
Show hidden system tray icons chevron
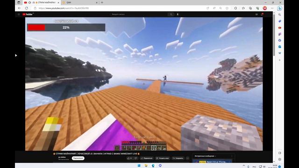point(244,166)
